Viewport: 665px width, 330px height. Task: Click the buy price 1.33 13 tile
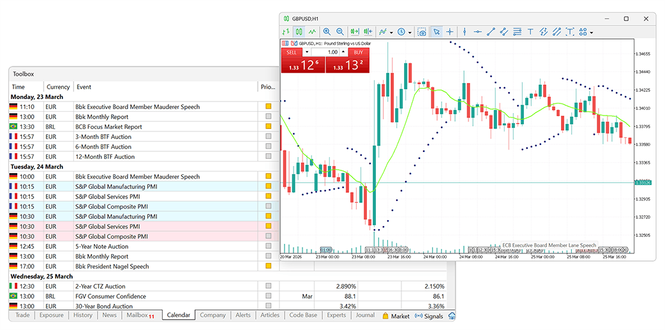tap(347, 65)
